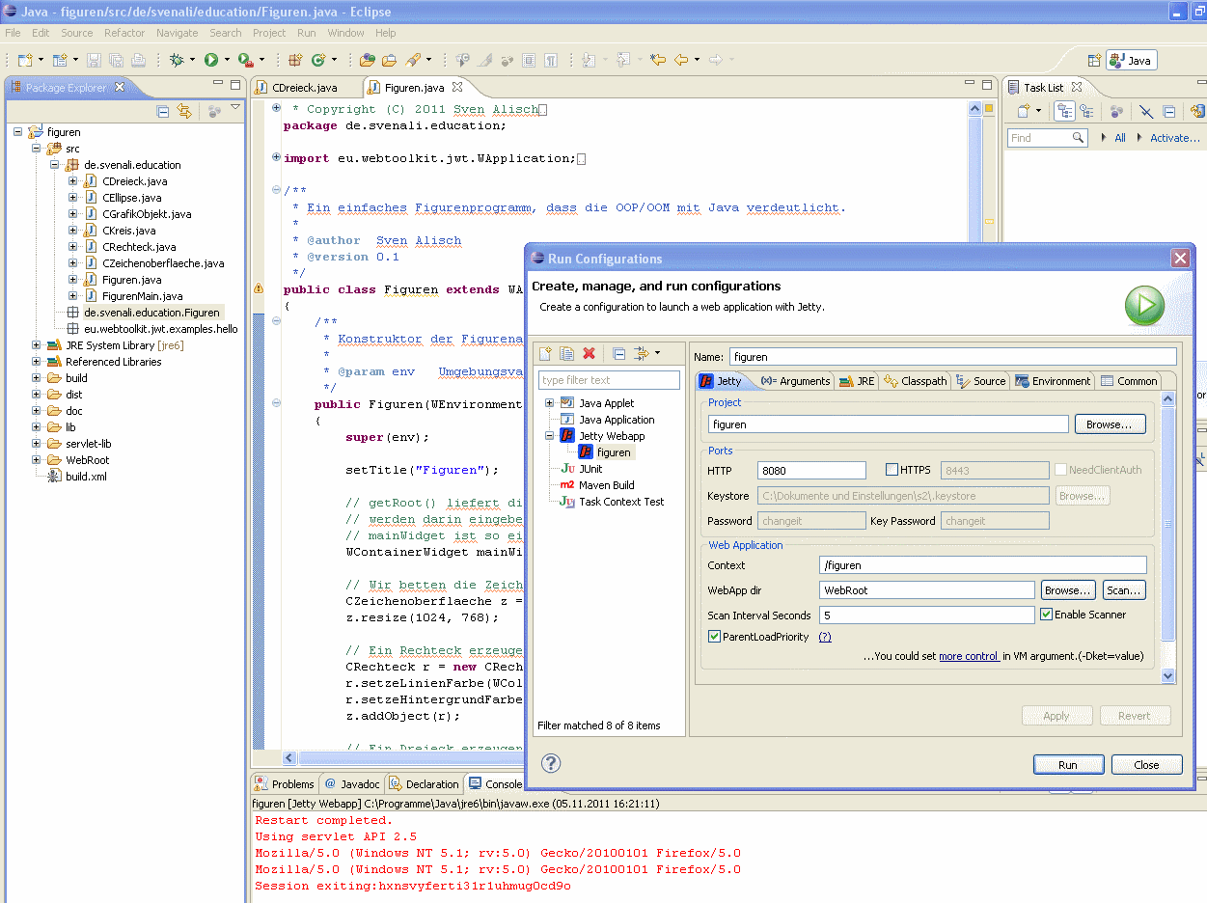The width and height of the screenshot is (1207, 903).
Task: Collapse all launch configurations icon
Action: click(x=619, y=354)
